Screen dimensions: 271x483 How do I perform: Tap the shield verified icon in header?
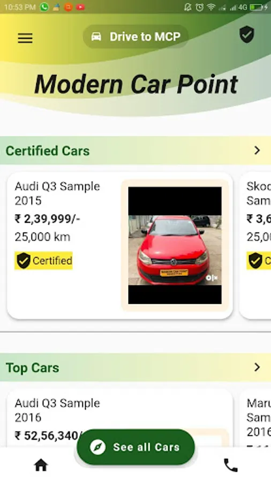247,34
